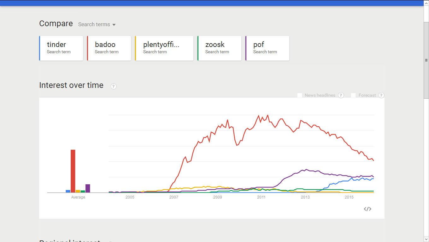Open help icon beside Interest over time
The image size is (429, 242).
point(114,86)
